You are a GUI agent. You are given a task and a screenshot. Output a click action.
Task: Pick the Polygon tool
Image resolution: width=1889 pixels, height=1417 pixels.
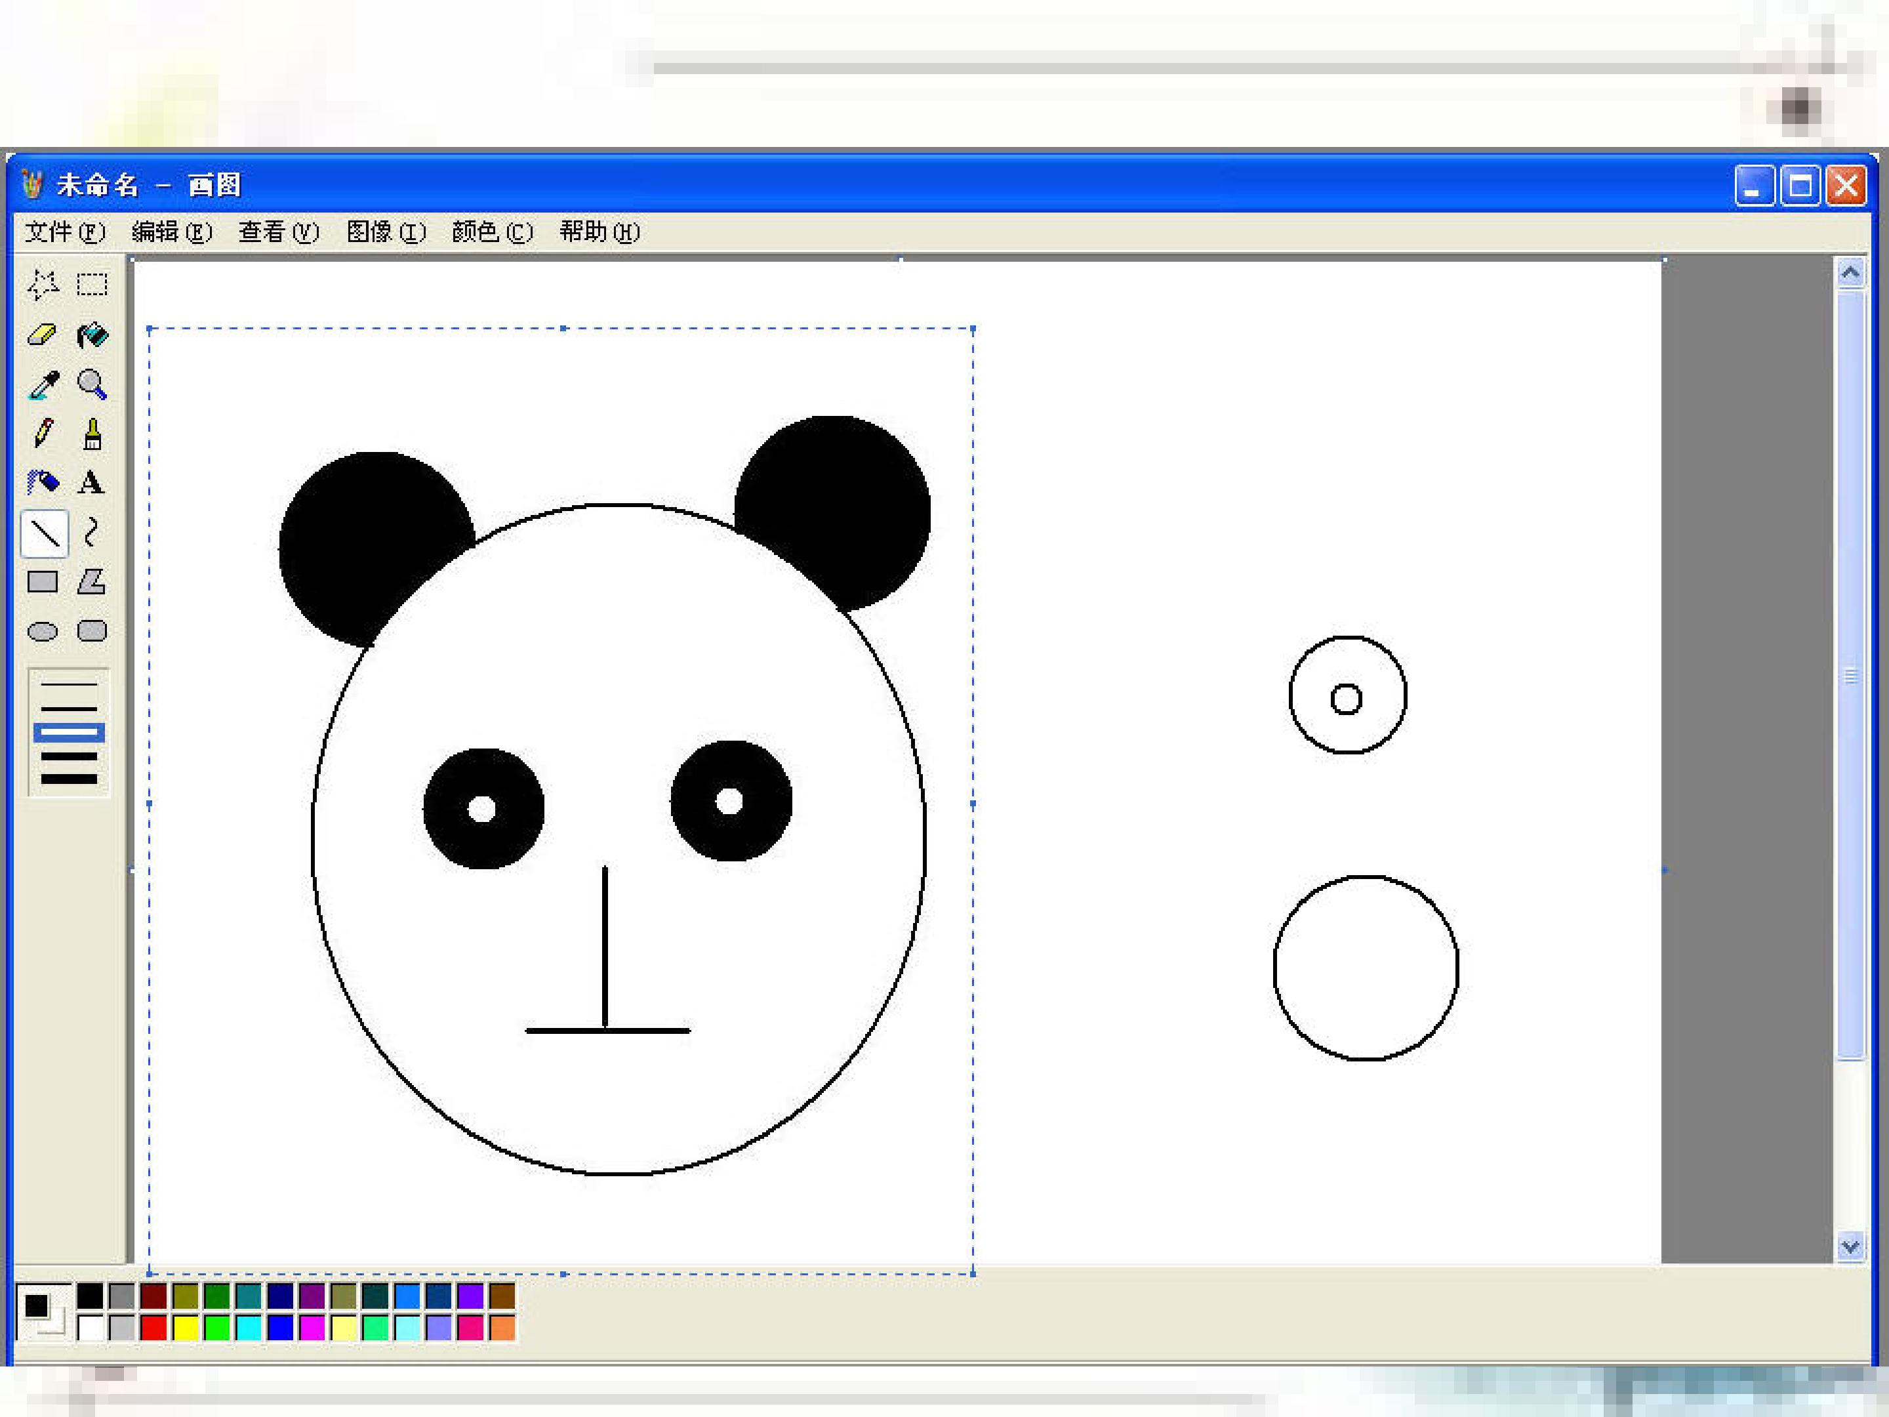point(92,582)
